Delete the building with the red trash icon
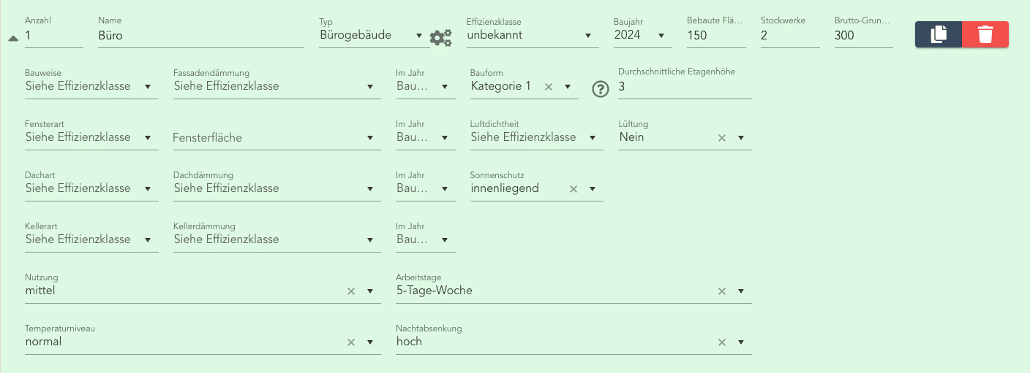 tap(985, 34)
